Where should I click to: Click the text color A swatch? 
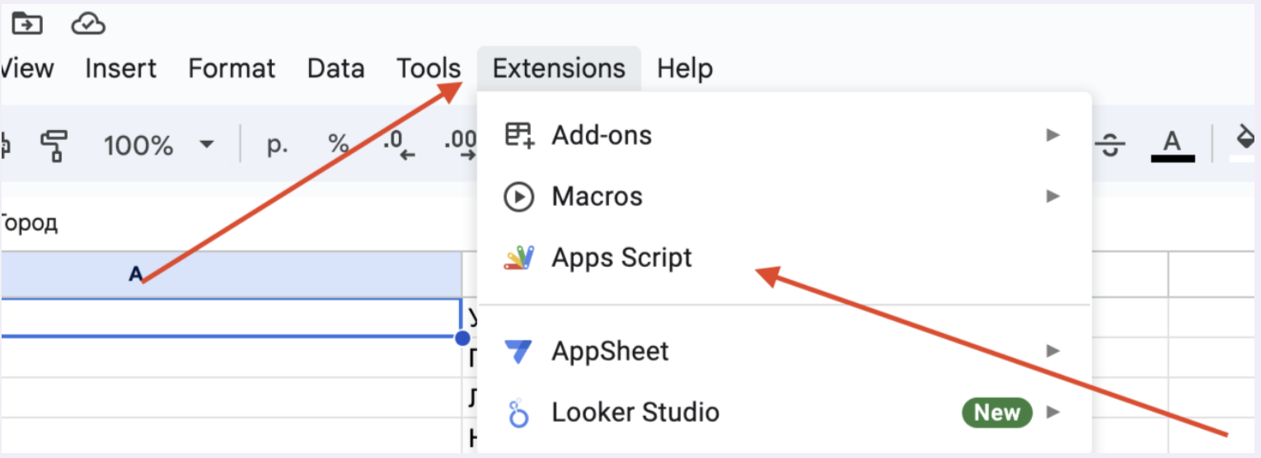coord(1172,146)
